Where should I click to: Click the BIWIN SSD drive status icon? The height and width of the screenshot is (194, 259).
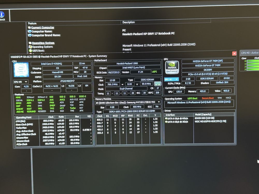click(x=166, y=118)
